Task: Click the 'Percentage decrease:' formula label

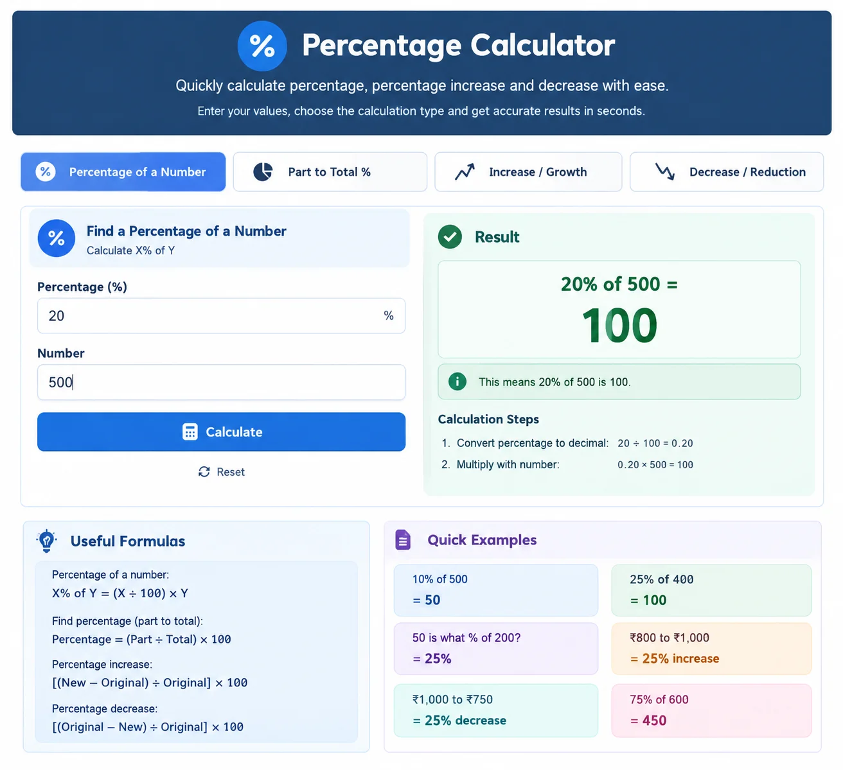Action: pyautogui.click(x=105, y=709)
